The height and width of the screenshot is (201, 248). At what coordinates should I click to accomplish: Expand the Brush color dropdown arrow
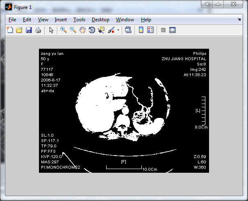pyautogui.click(x=118, y=30)
